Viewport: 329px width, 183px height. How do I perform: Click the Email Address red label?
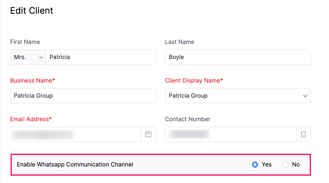pyautogui.click(x=31, y=119)
